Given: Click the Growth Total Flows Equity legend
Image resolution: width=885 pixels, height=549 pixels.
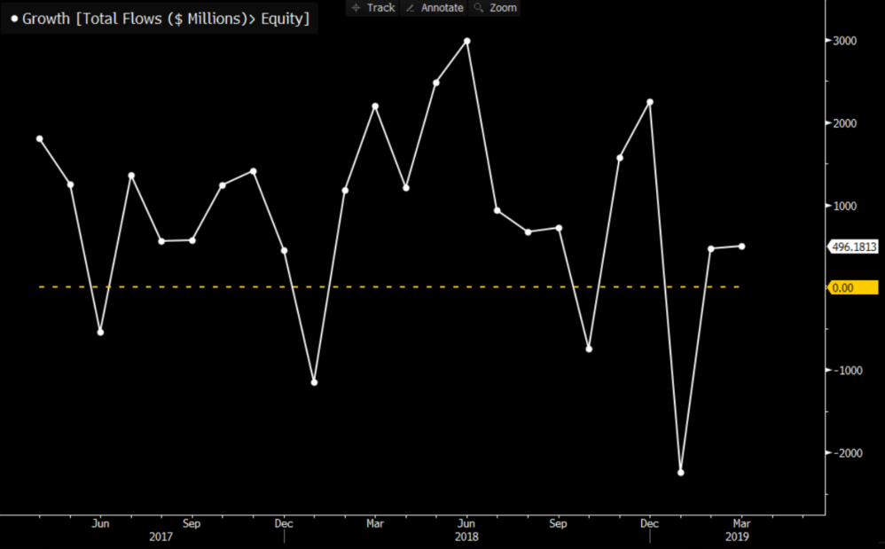Looking at the screenshot, I should click(160, 19).
